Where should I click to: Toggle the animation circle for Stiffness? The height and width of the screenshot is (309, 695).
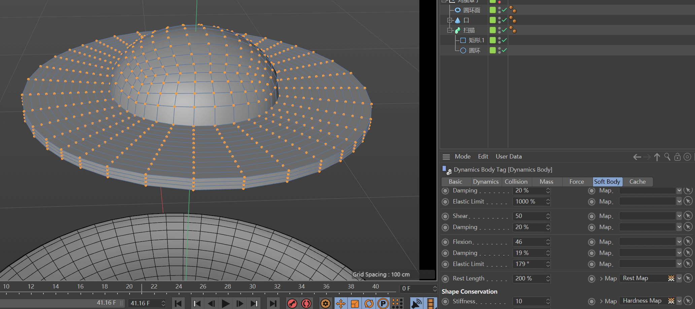click(445, 302)
